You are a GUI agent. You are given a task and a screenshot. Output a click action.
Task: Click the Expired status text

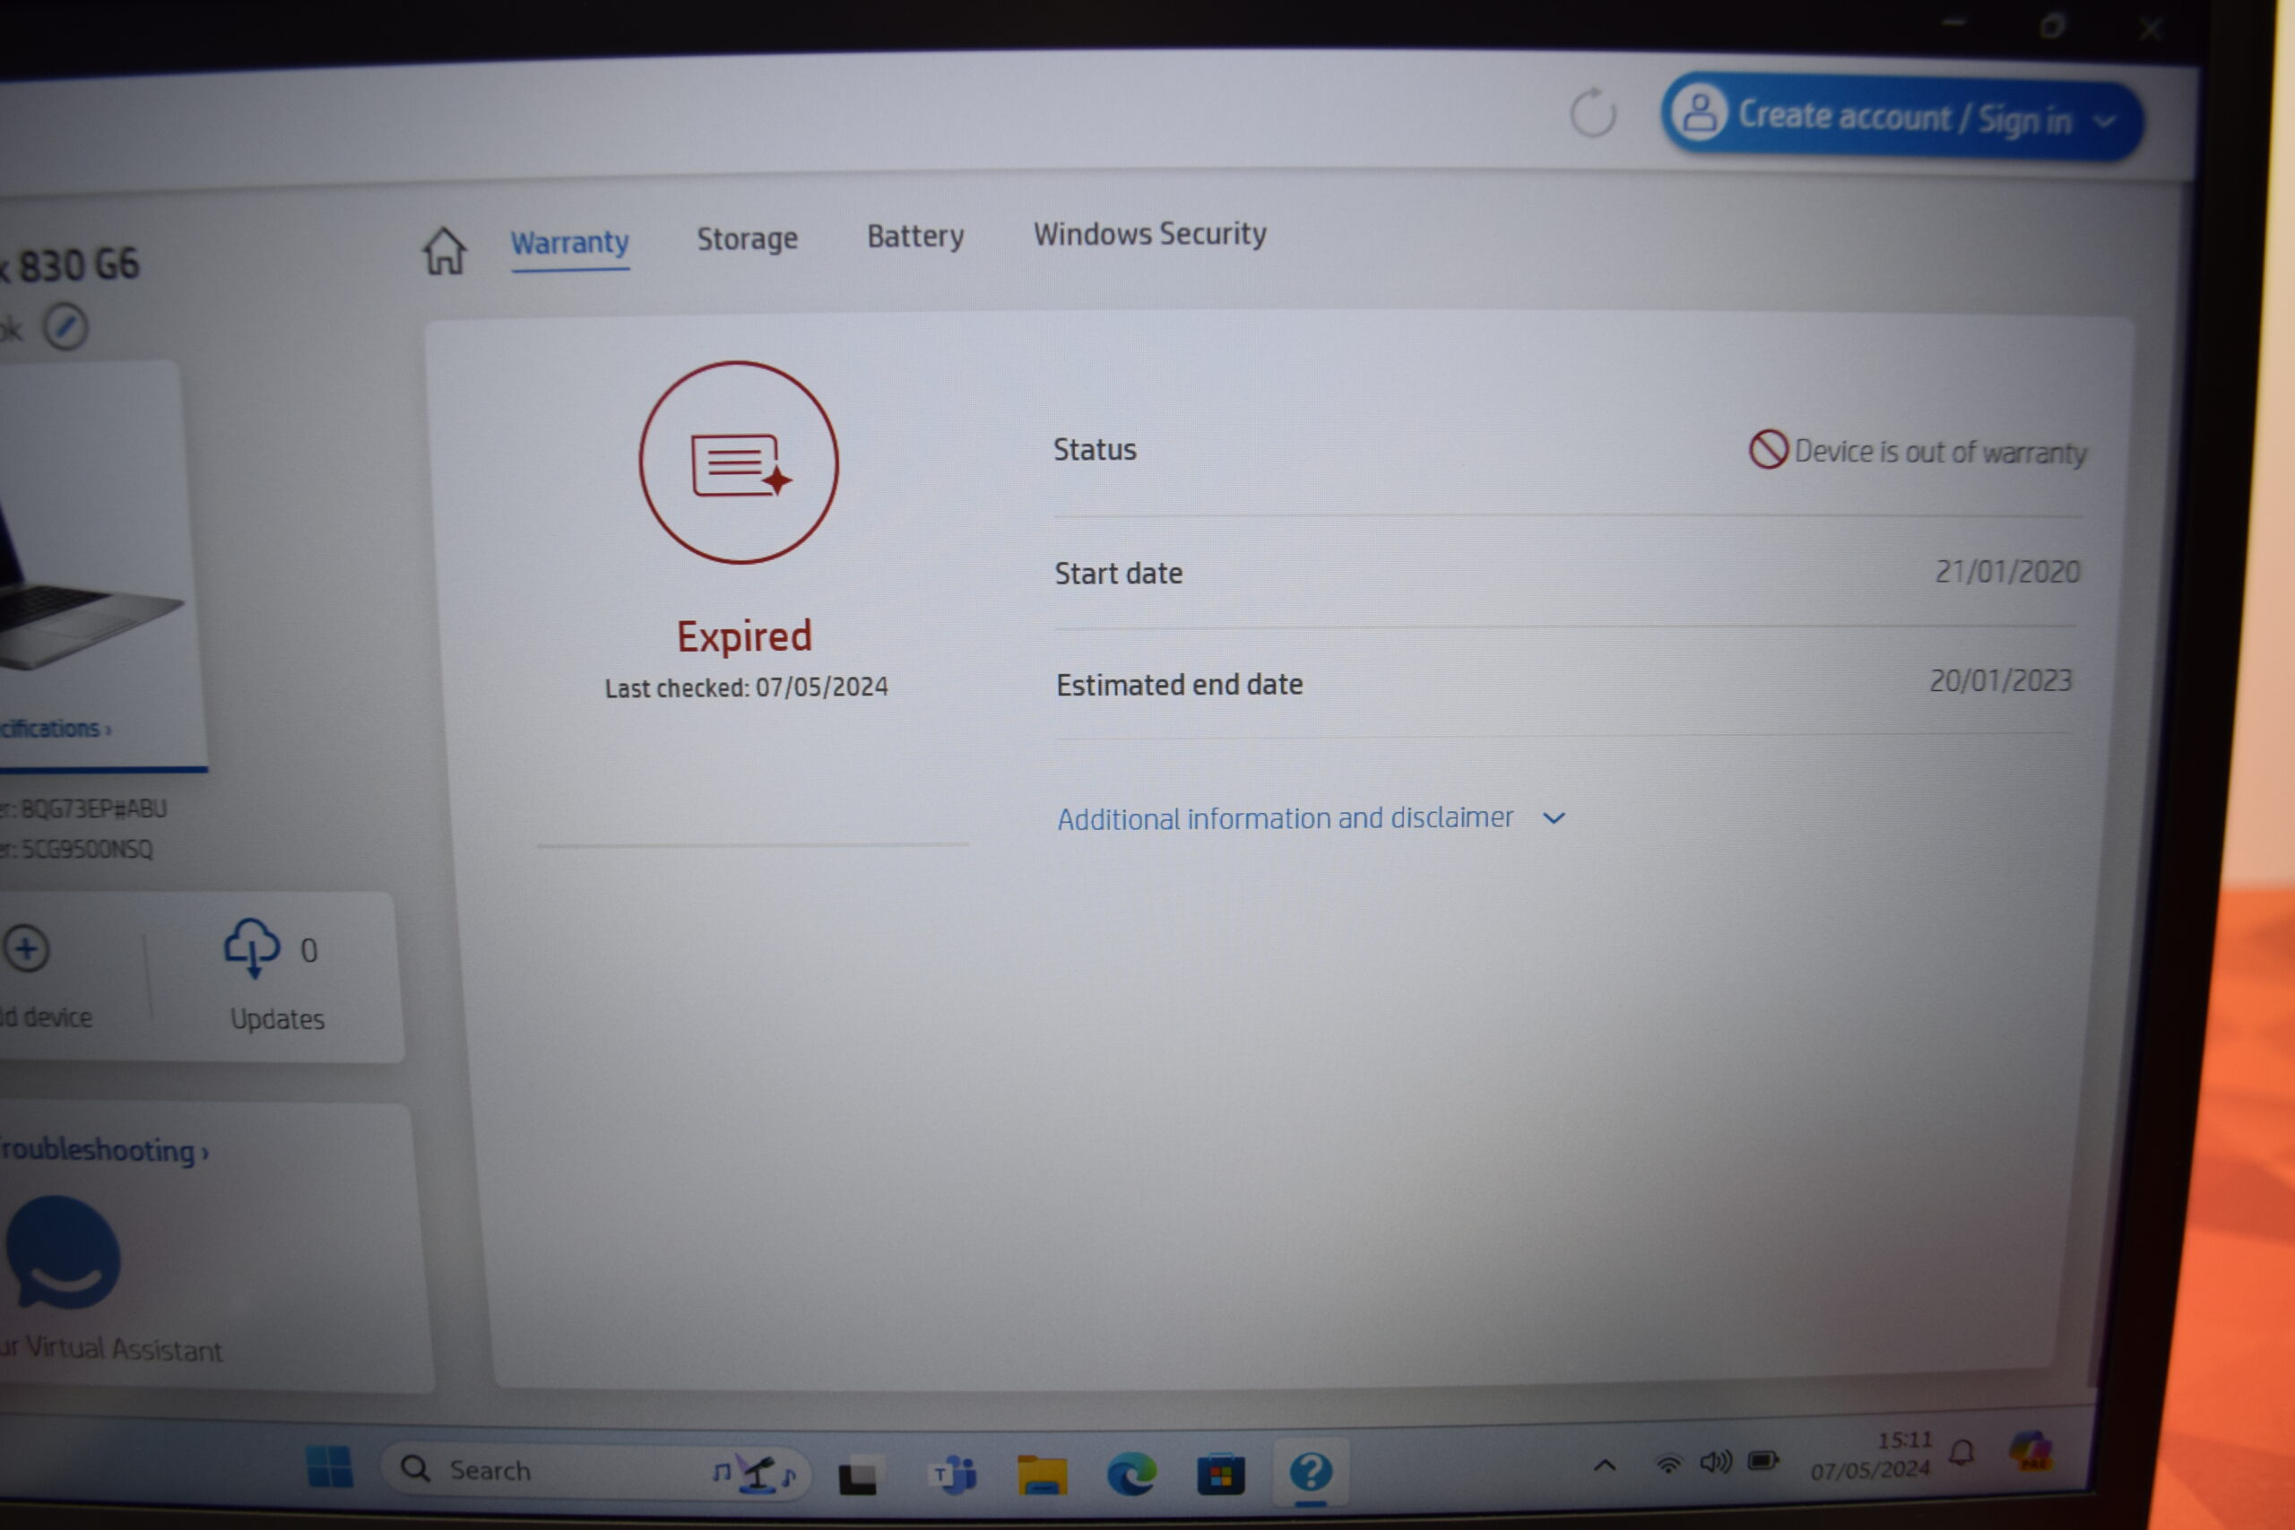point(744,636)
